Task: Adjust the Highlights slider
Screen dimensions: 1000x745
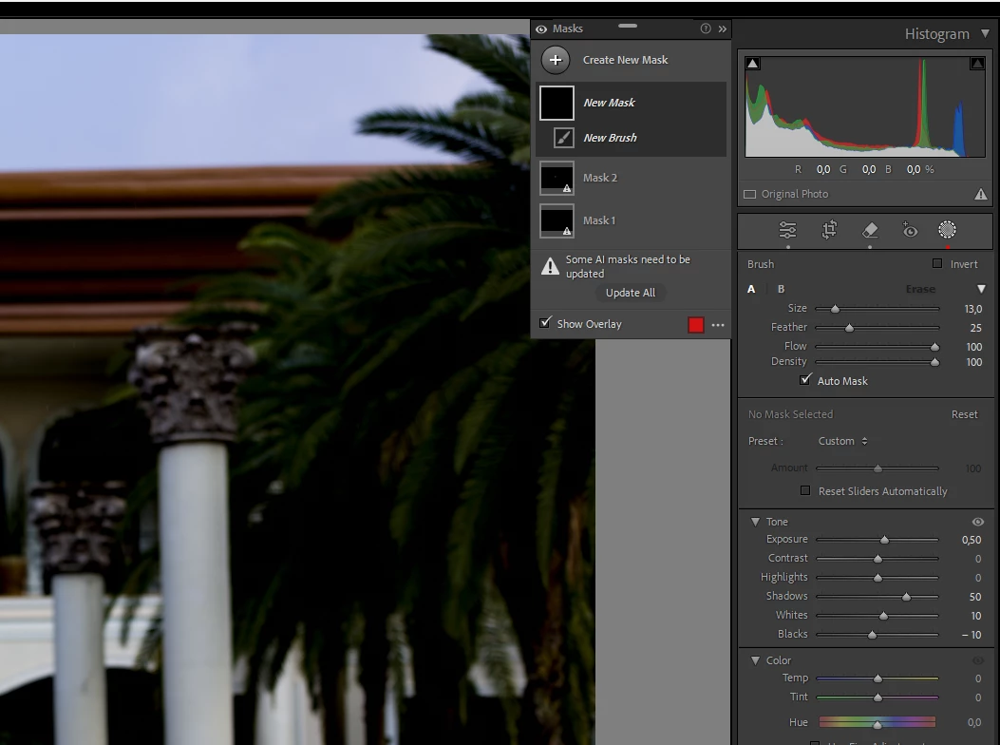Action: click(877, 578)
